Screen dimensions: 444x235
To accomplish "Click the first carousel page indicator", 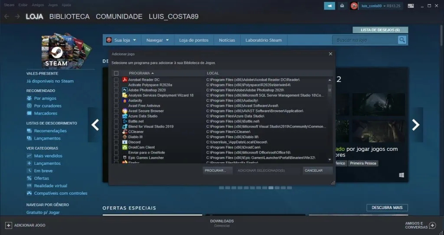I will click(x=222, y=188).
